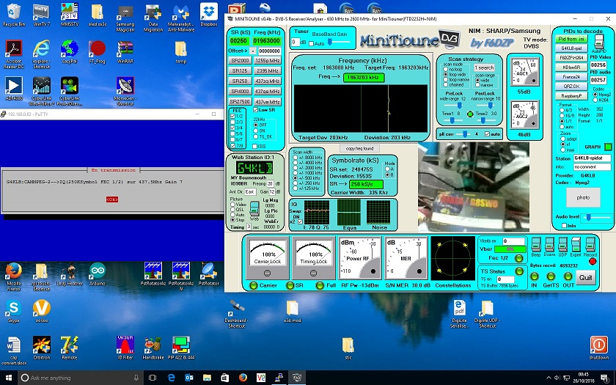
Task: Select Symbolrate Mode A radio button
Action: (x=387, y=169)
